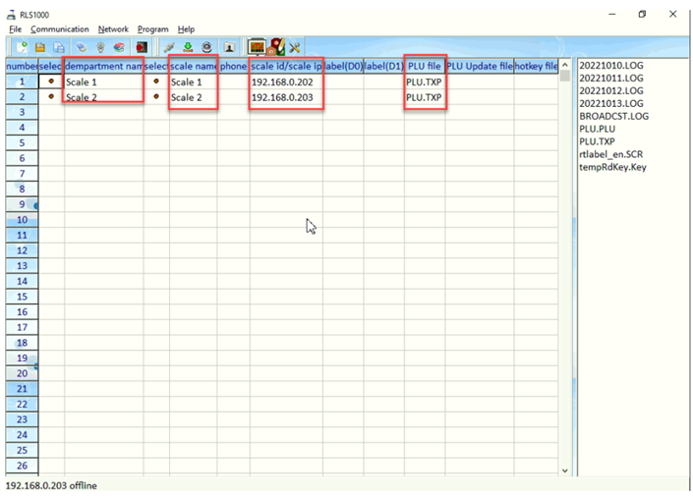Open the wrench and screwdriver tools icon
The height and width of the screenshot is (497, 693).
[x=295, y=47]
